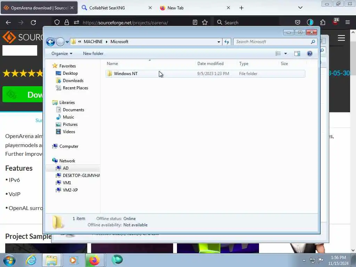
Task: Refresh the Microsoft folder view
Action: (227, 42)
